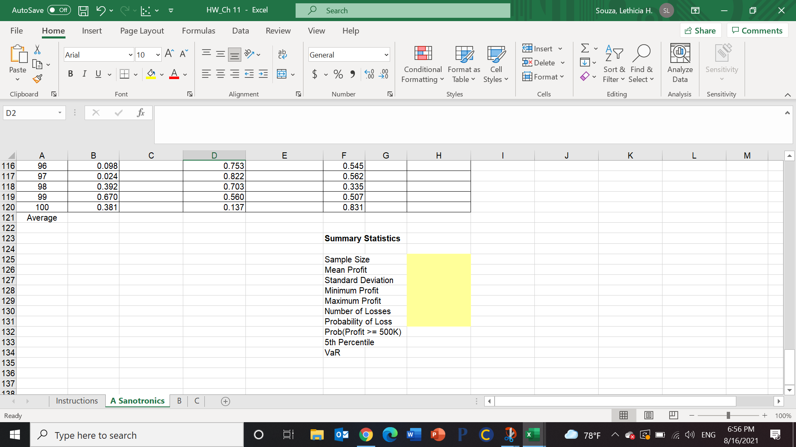The image size is (796, 447).
Task: Click the Conditional Formatting icon
Action: point(423,54)
